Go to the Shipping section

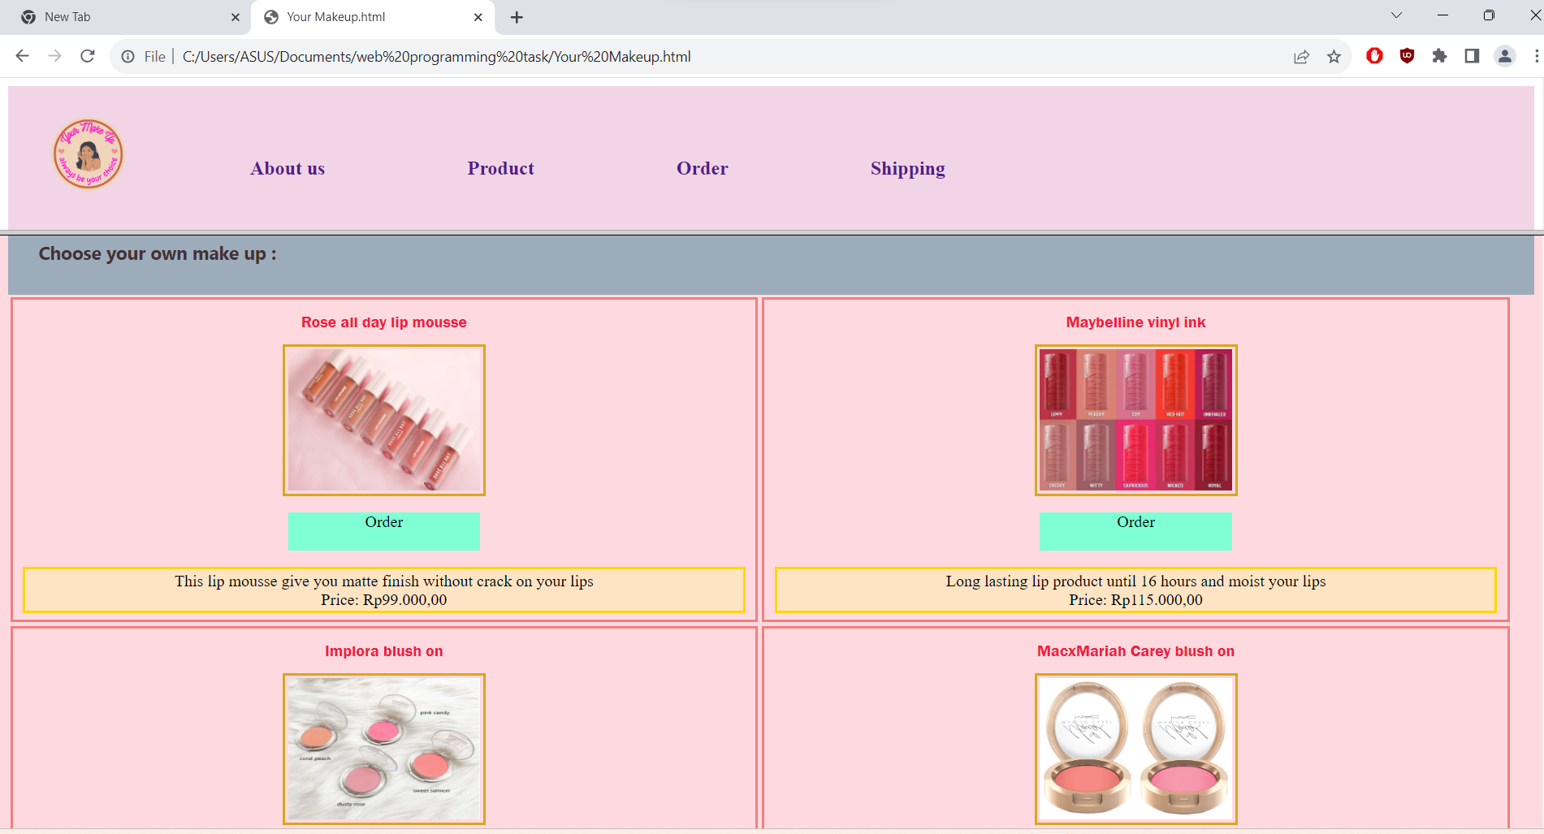907,169
